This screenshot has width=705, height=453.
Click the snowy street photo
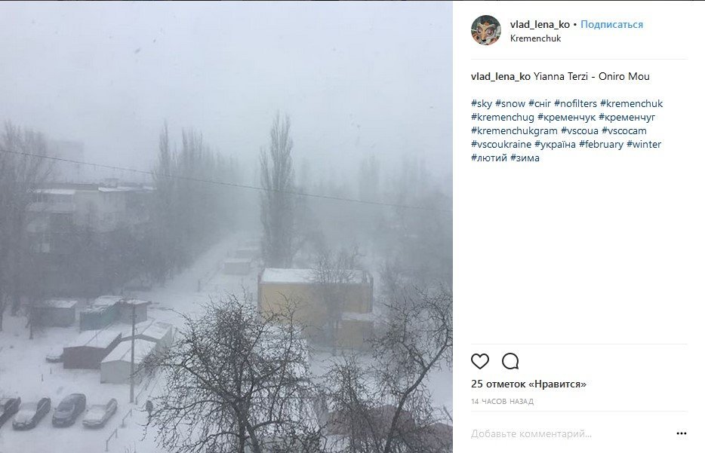(226, 227)
